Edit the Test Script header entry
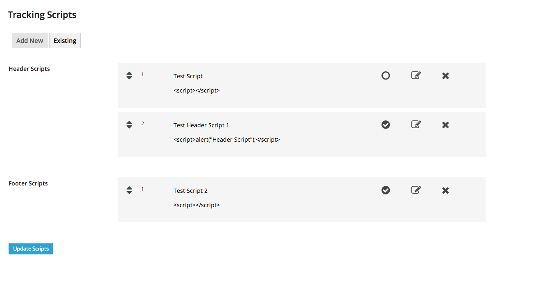This screenshot has width=544, height=296. tap(416, 75)
